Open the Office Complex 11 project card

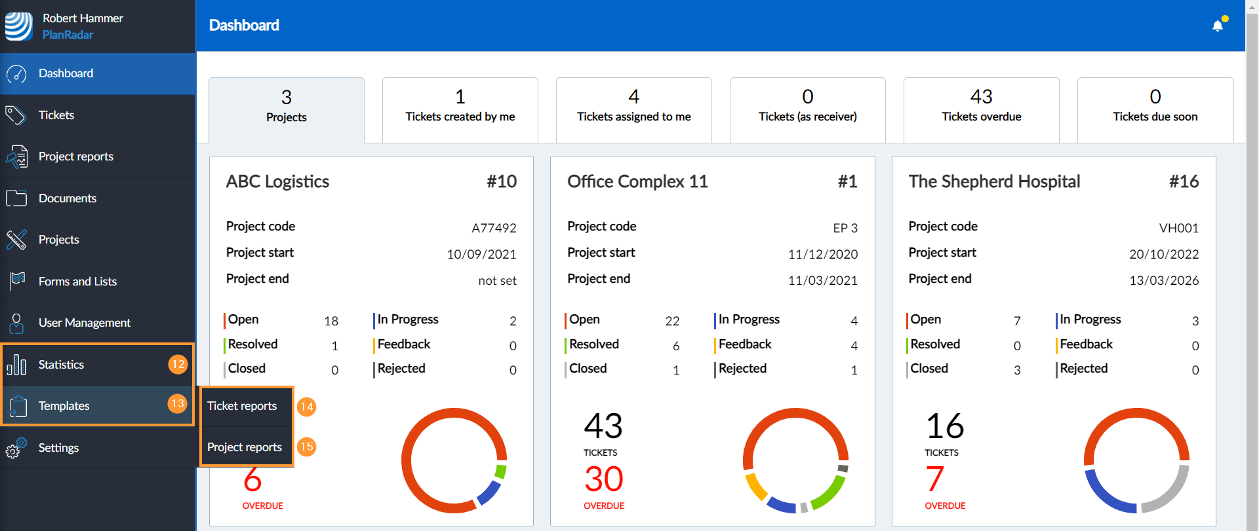tap(637, 181)
